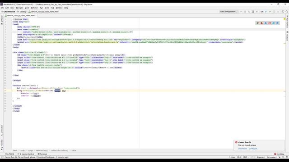Open the Git: master branch selector
289x162 pixels.
click(272, 157)
